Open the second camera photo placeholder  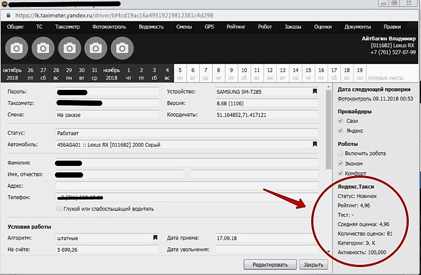[x=43, y=48]
